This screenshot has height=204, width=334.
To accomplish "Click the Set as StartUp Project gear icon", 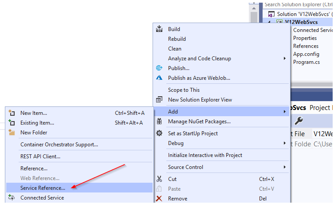I will (160, 133).
